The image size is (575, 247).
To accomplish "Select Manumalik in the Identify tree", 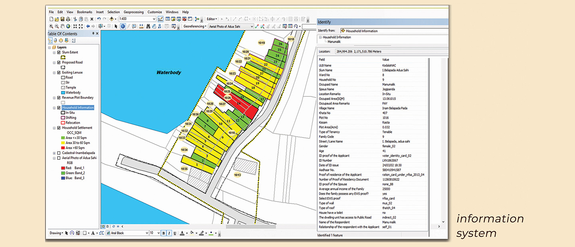I will click(334, 41).
